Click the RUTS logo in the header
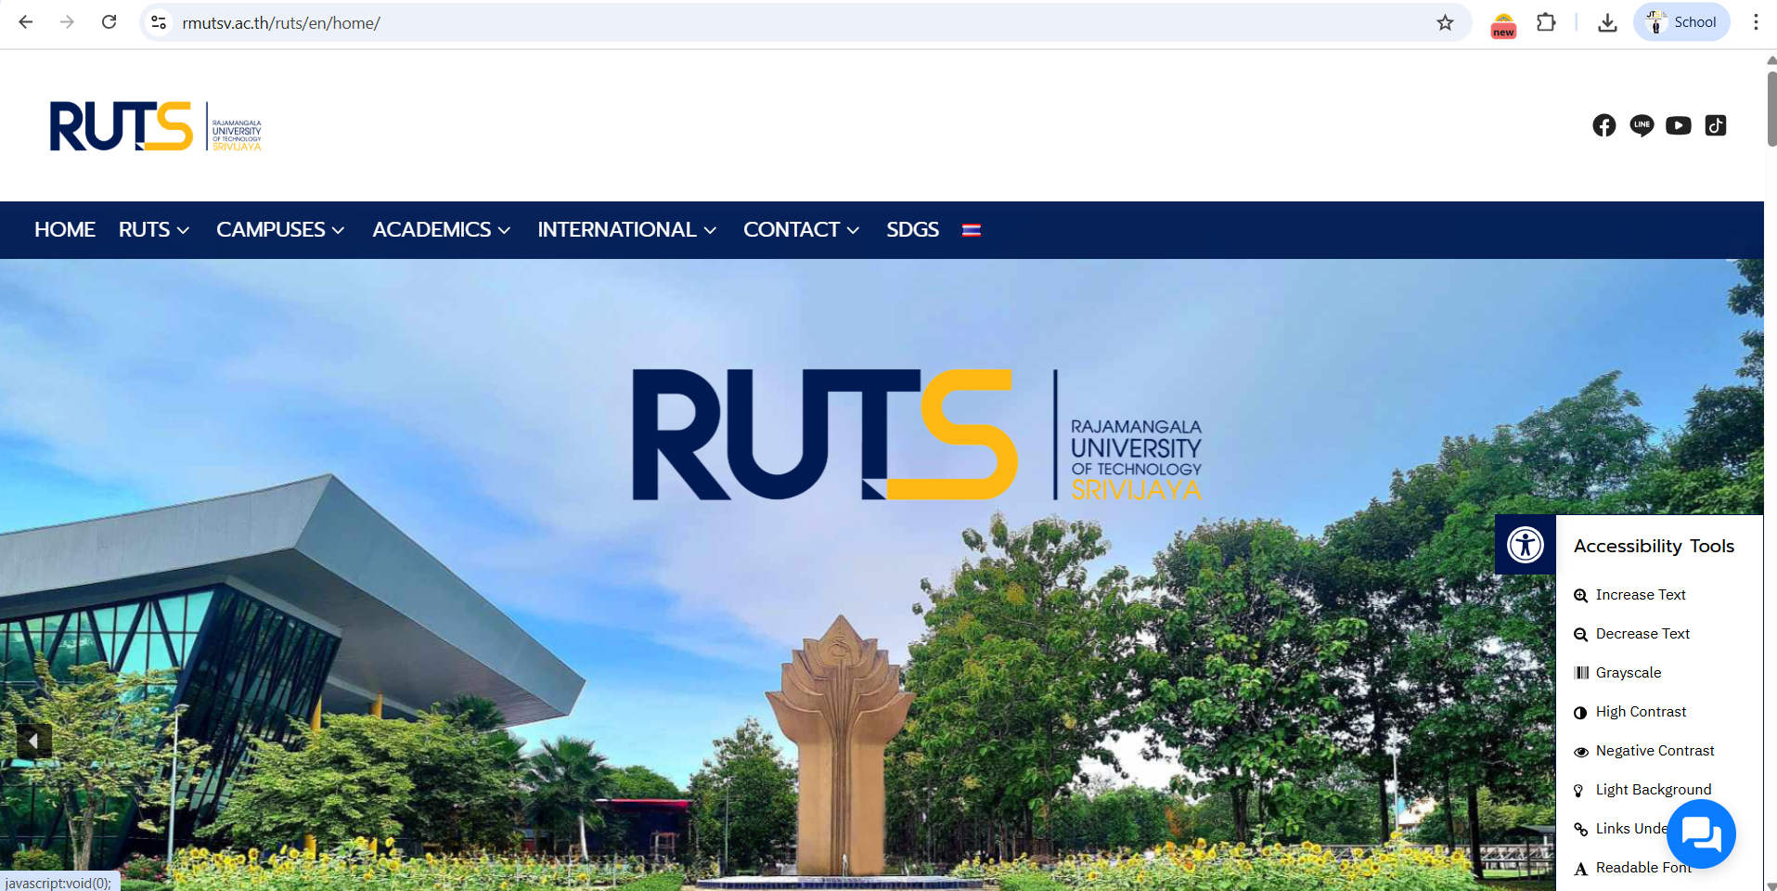This screenshot has height=891, width=1777. (x=154, y=125)
